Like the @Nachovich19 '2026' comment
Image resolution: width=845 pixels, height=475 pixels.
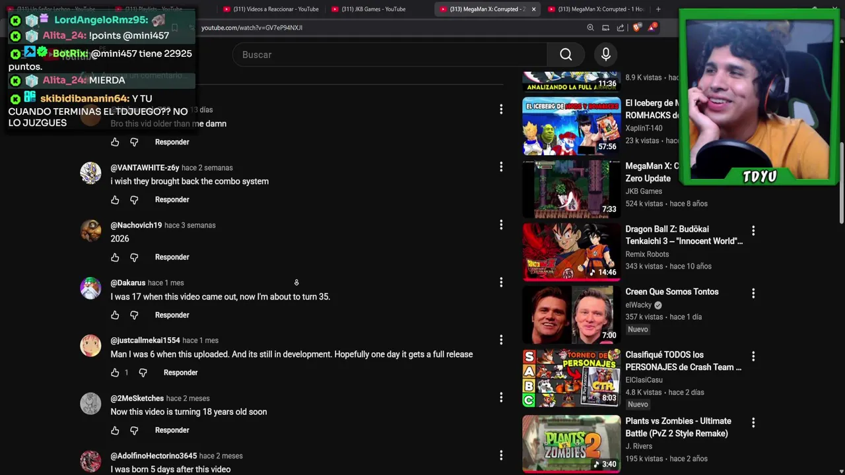click(115, 257)
